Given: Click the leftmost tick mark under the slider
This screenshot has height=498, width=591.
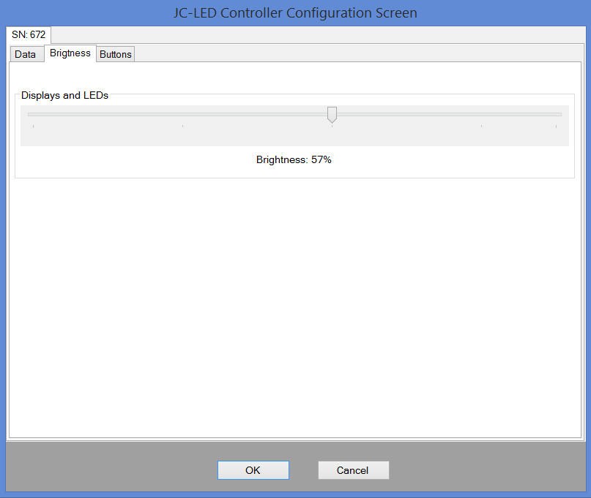Looking at the screenshot, I should [x=34, y=127].
